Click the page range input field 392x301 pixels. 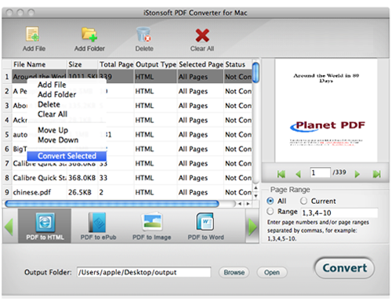[x=339, y=213]
